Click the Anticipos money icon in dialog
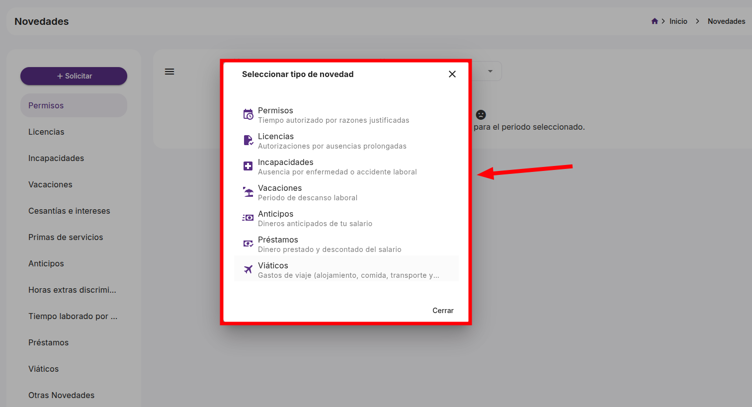 tap(248, 218)
